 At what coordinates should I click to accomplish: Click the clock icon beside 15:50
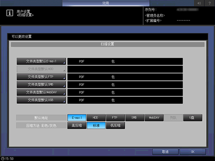point(2,159)
